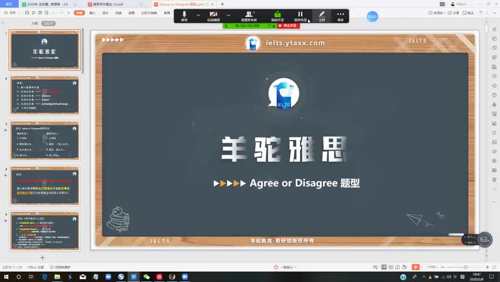Stop sharing with the red button
The width and height of the screenshot is (500, 282).
[x=288, y=25]
